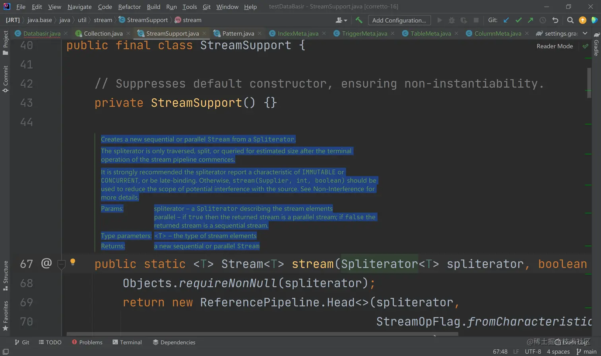Screen dimensions: 601x356
Task: Open the TODO tool window
Action: [50, 342]
